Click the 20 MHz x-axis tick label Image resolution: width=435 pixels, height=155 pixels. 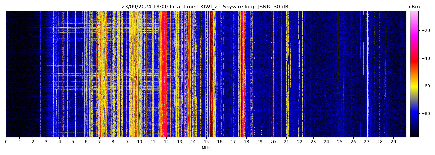(x=273, y=142)
